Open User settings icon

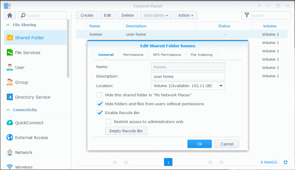point(10,67)
